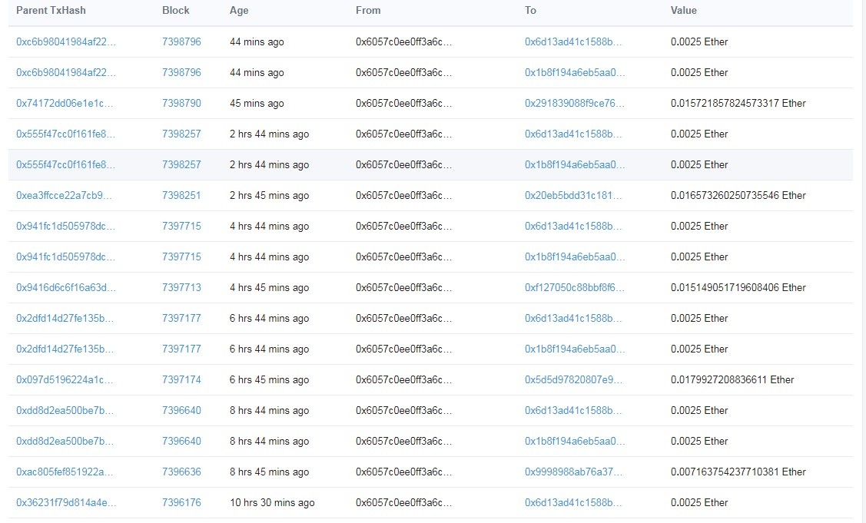
Task: View block 7397174 details
Action: pos(181,380)
